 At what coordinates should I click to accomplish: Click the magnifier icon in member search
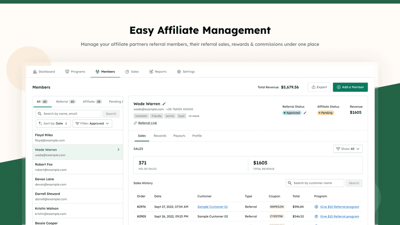[x=40, y=114]
